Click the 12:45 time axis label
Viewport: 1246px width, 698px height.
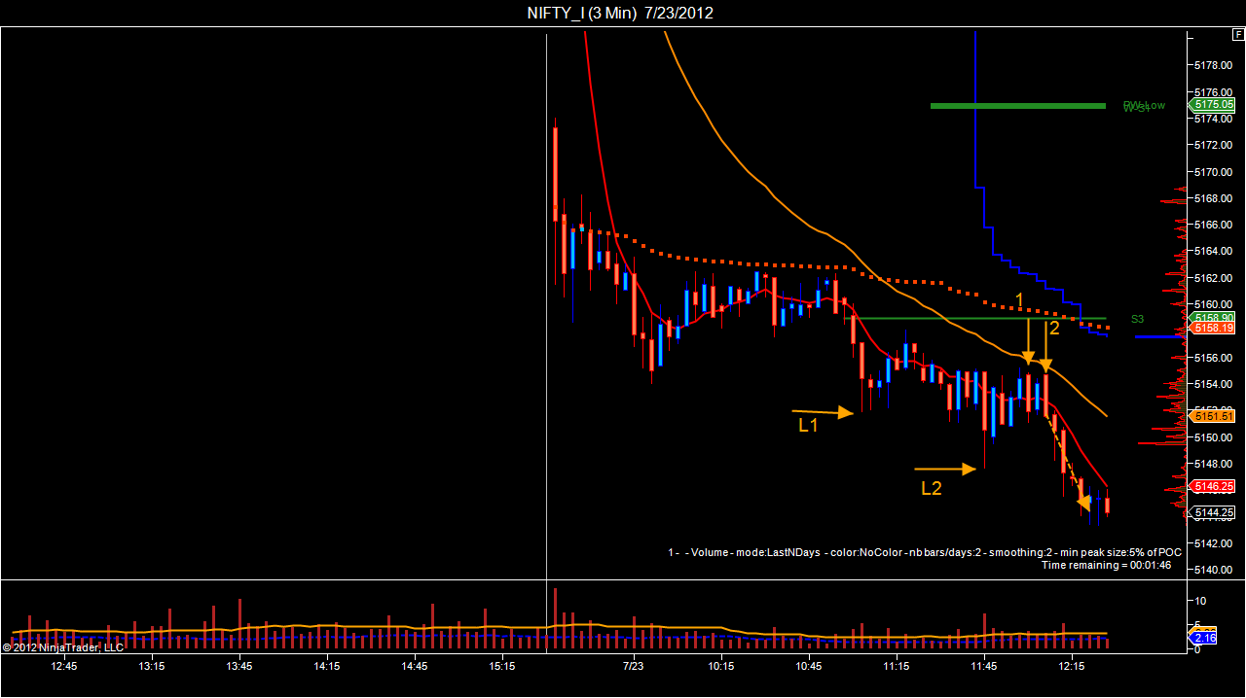(x=64, y=666)
